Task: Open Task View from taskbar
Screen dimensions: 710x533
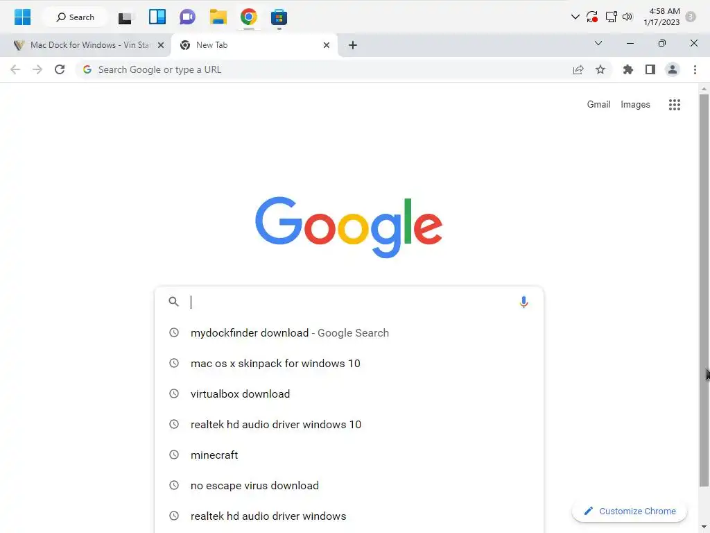Action: pyautogui.click(x=125, y=17)
